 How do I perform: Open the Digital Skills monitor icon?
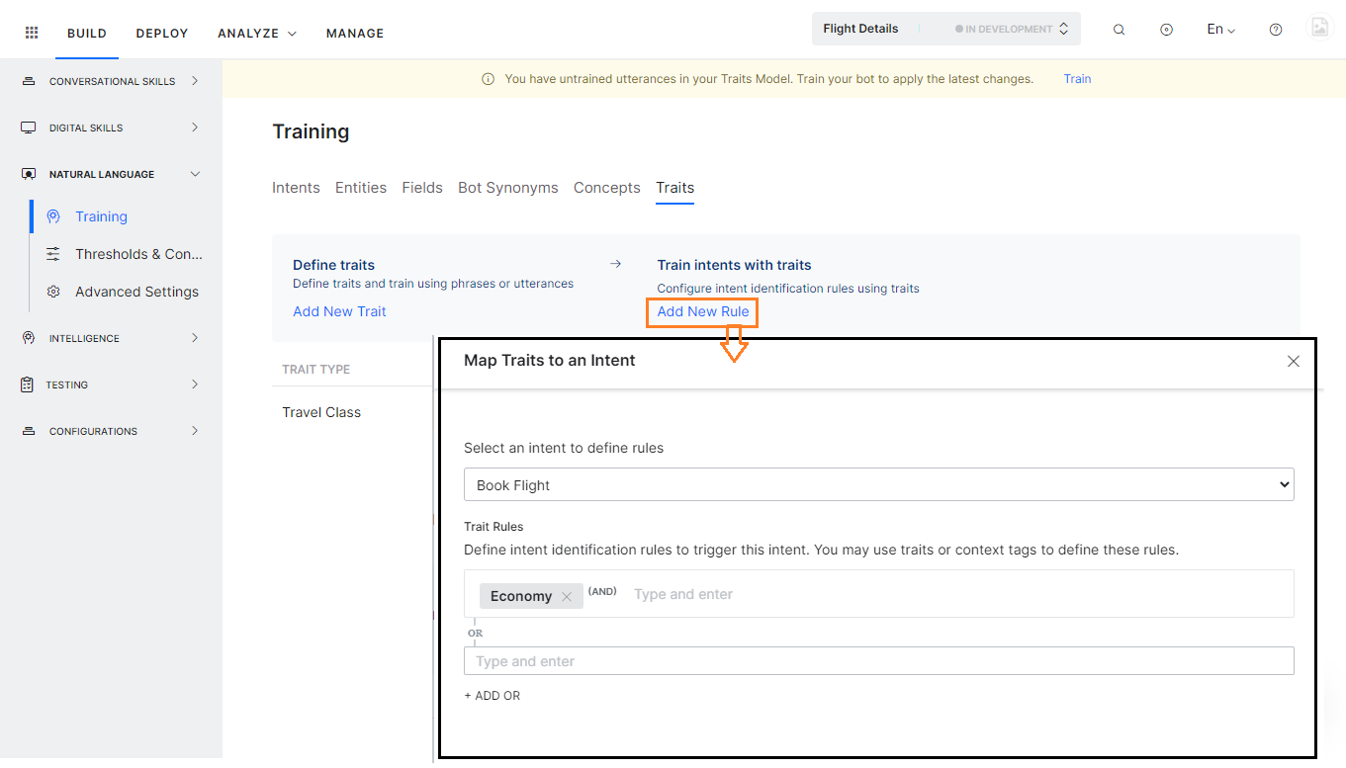pos(28,127)
